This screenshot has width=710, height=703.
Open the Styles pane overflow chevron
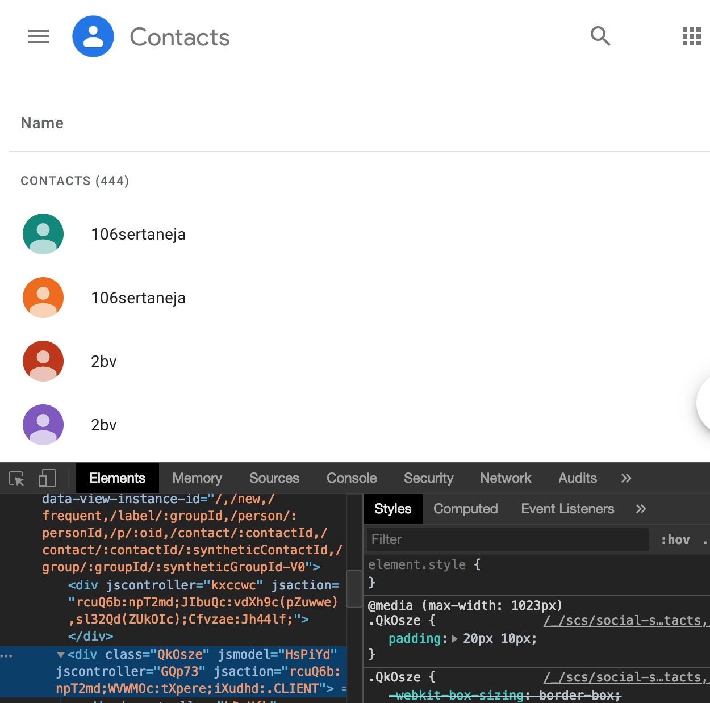641,509
